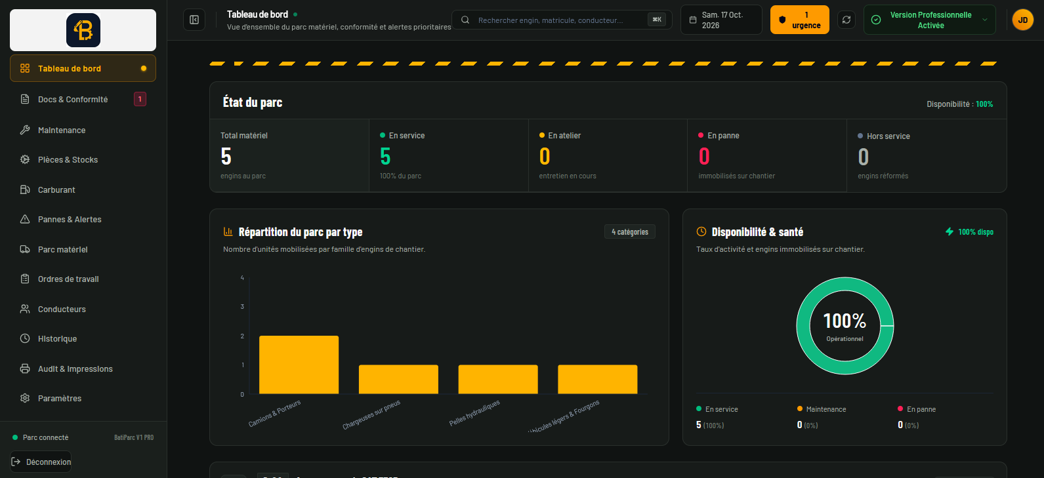Click the Chargeuses sur pneus bar
This screenshot has width=1044, height=478.
tap(398, 379)
